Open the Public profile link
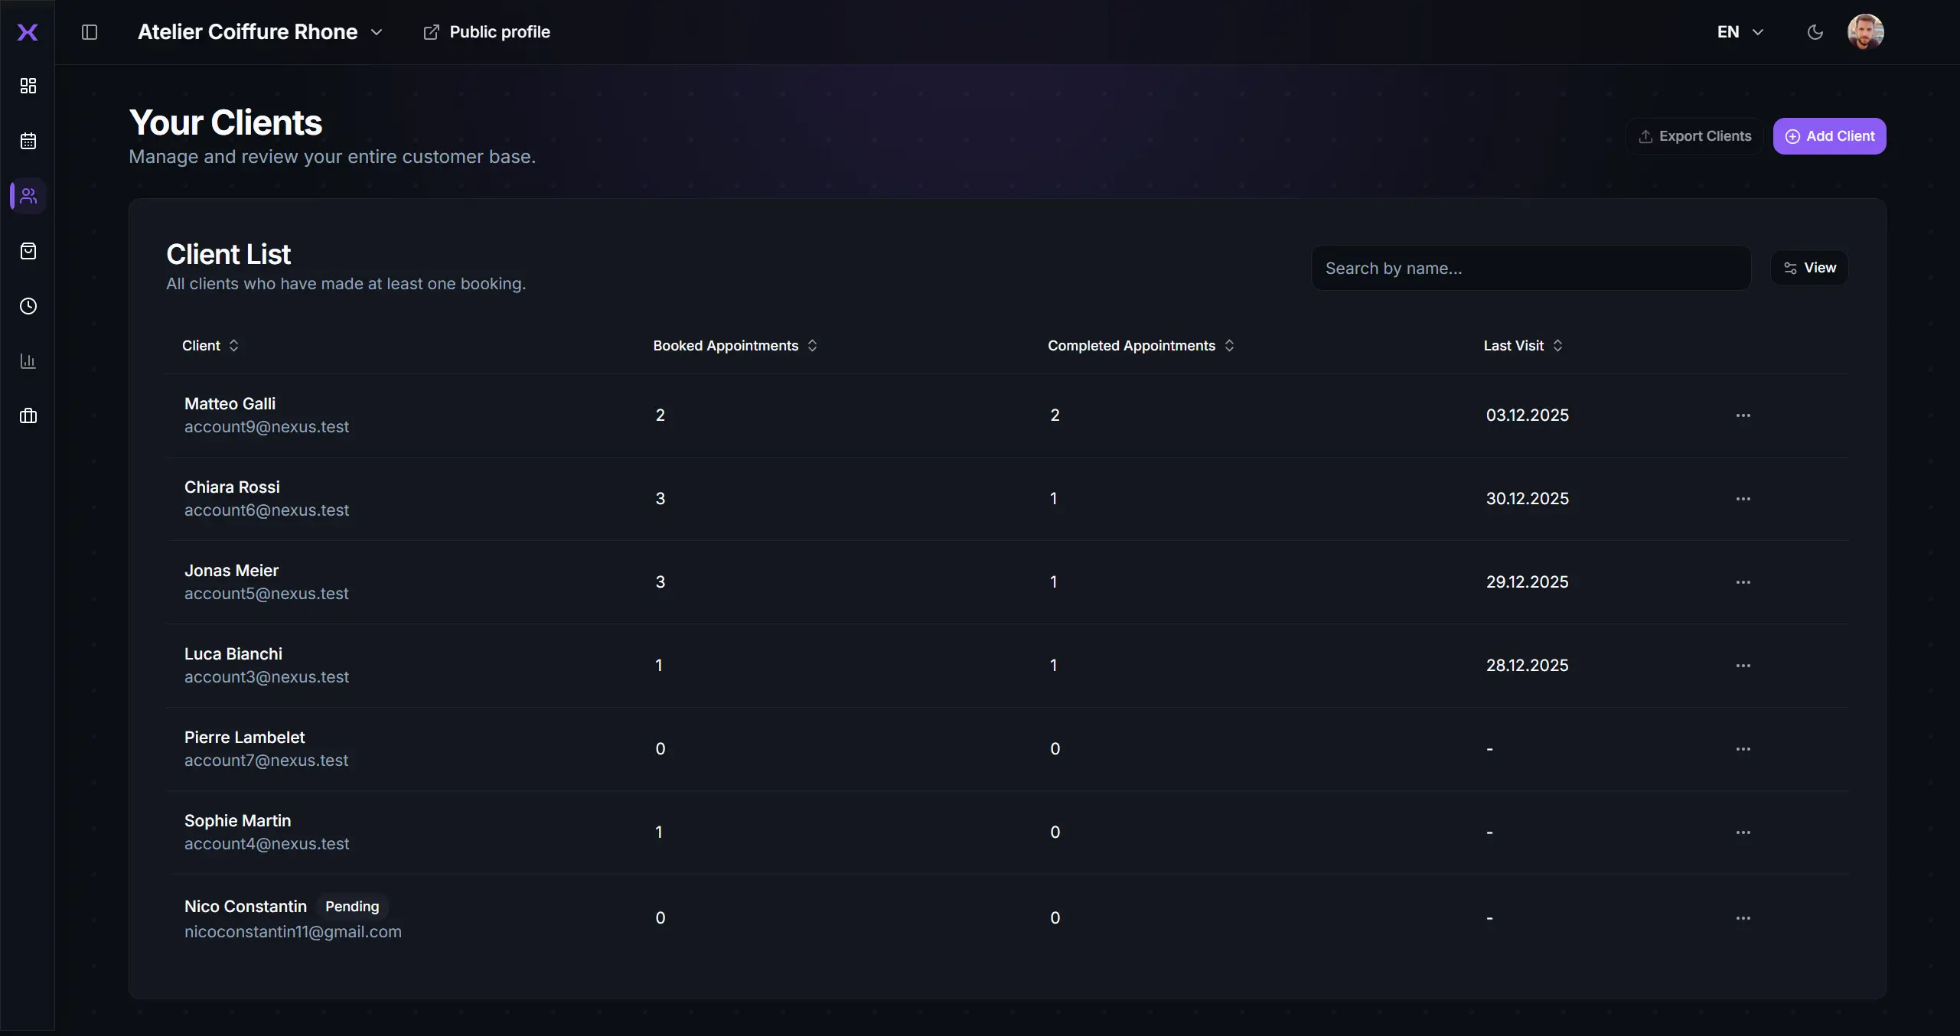Image resolution: width=1960 pixels, height=1036 pixels. 488,31
